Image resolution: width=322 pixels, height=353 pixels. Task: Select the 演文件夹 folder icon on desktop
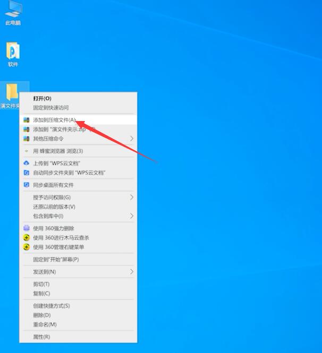coord(12,92)
